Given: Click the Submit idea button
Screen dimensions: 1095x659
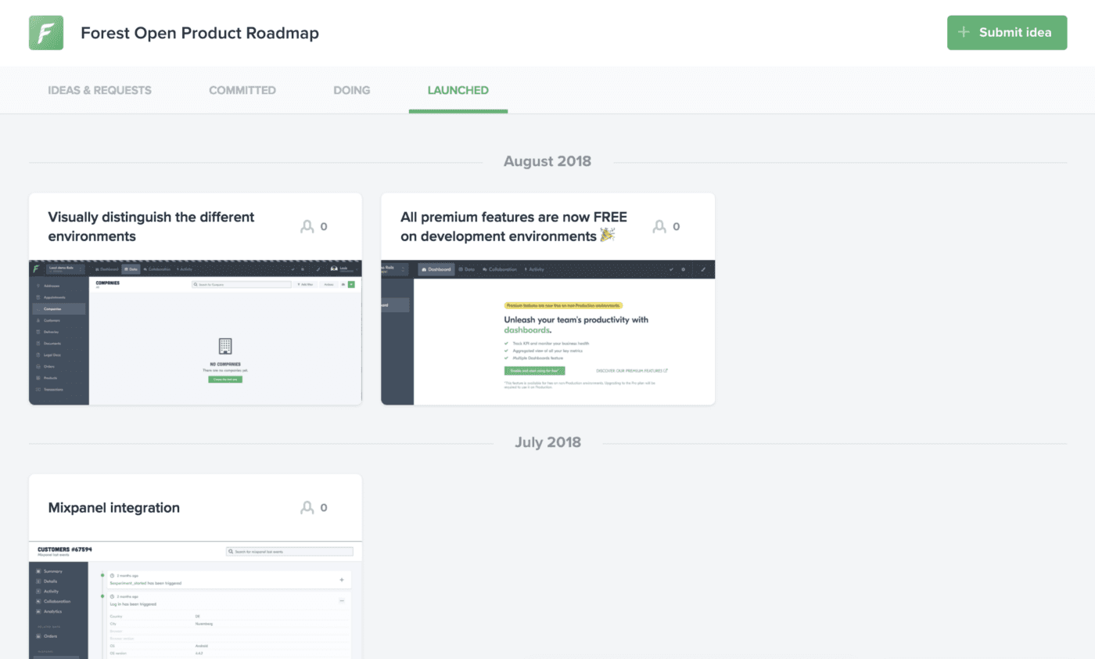Looking at the screenshot, I should 1007,33.
